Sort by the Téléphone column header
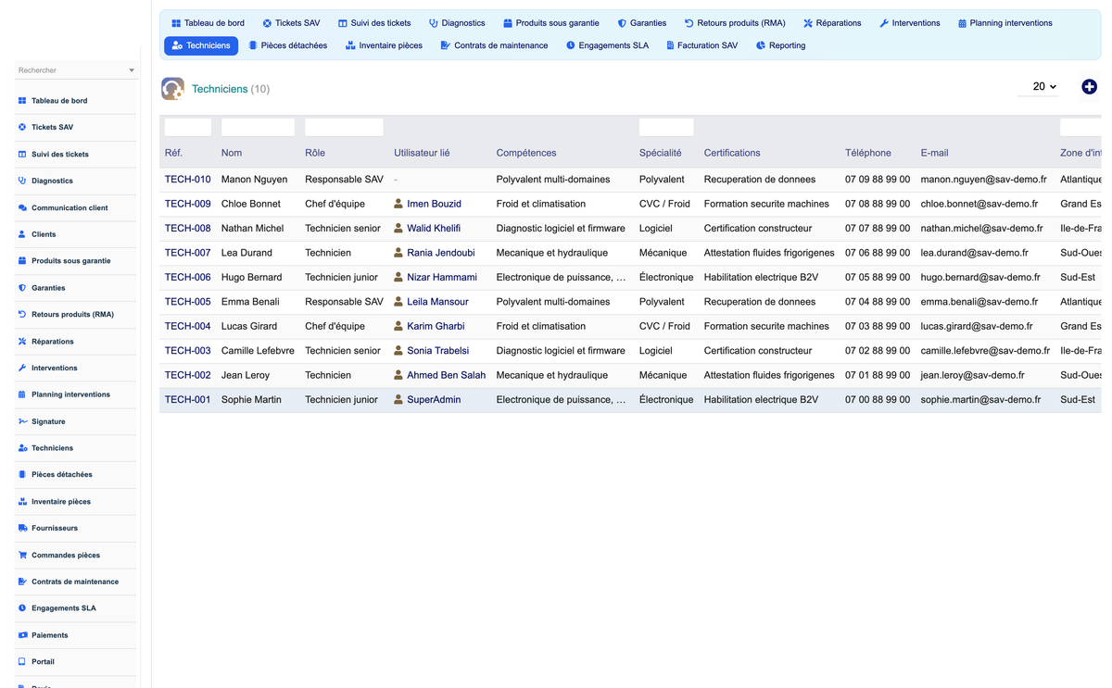Screen dimensions: 1112x688 [x=868, y=153]
